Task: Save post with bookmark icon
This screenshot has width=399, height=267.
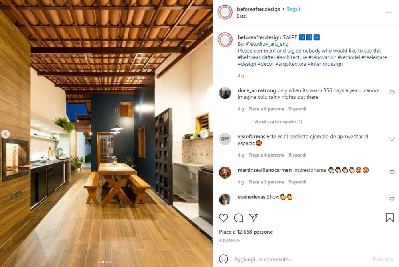Action: coord(389,218)
